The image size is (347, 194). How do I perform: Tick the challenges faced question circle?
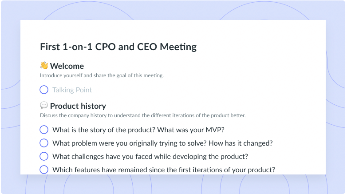pyautogui.click(x=44, y=156)
